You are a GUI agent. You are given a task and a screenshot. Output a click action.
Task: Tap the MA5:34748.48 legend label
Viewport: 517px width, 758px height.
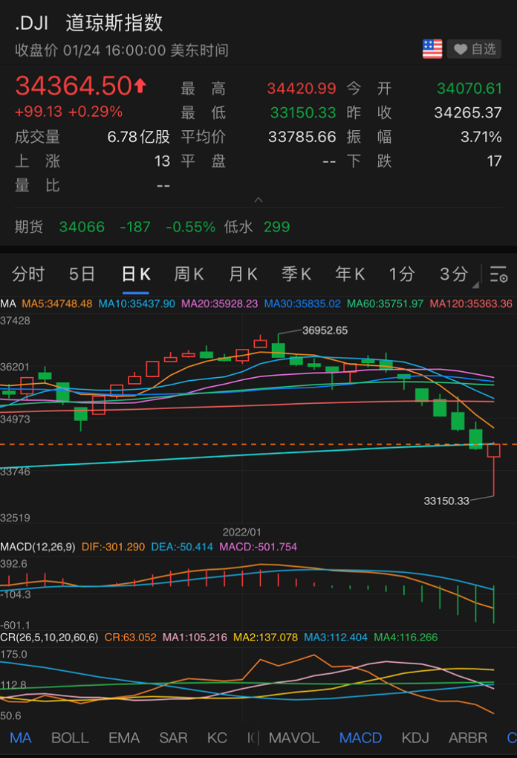tap(57, 303)
